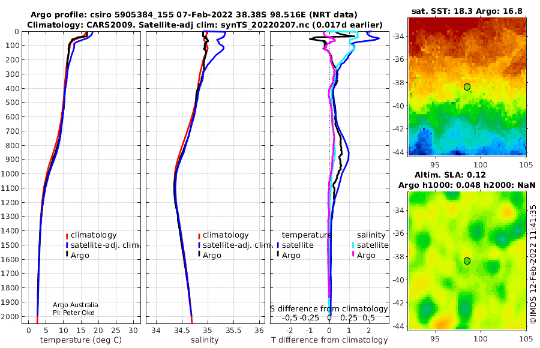
Task: Click the '36' tick on the salinity axis
Action: (259, 331)
